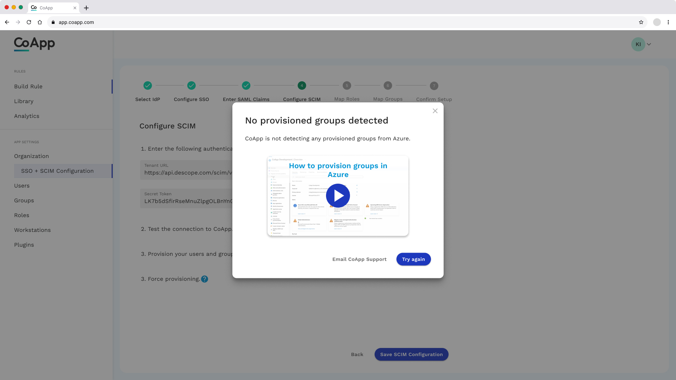
Task: Bookmark this page with star icon
Action: tap(641, 22)
